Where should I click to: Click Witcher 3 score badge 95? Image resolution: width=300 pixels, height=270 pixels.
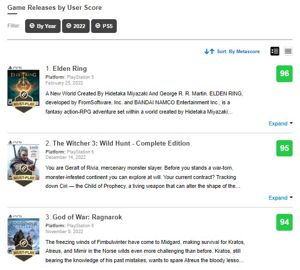(x=284, y=149)
